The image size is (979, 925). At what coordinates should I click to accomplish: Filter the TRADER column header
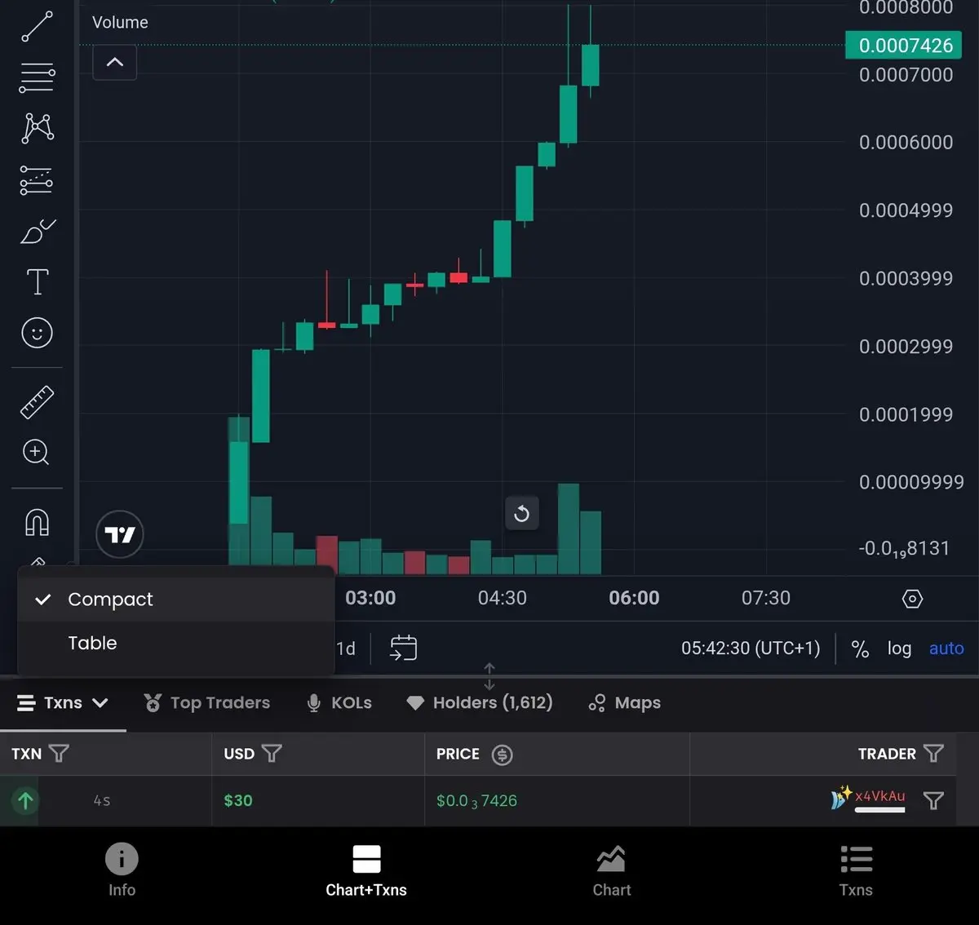[x=933, y=754]
